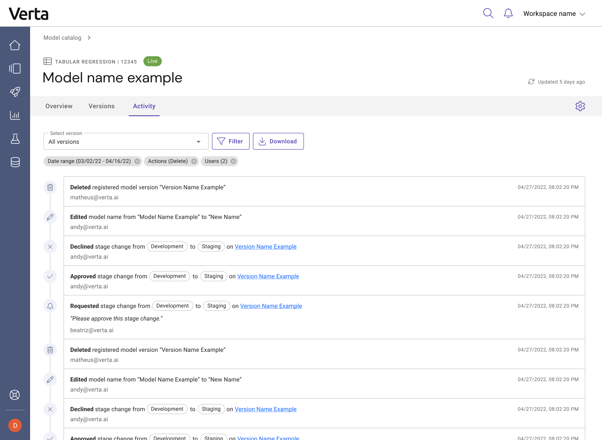Click beatriz@verta.ai user text

click(92, 330)
